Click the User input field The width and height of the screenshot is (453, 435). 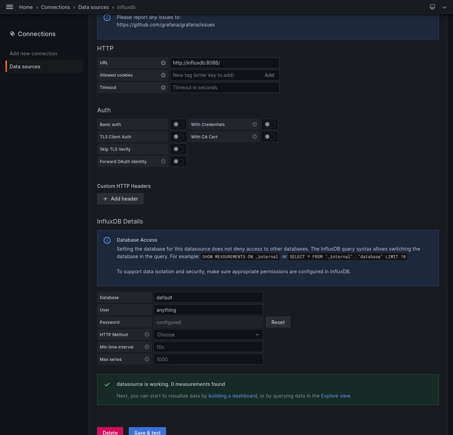coord(208,310)
